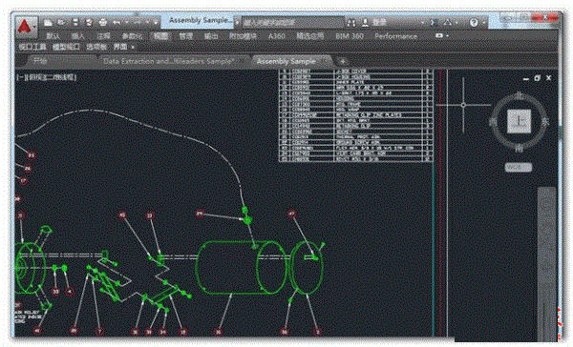Click the Undo arrow in quick access toolbar
Viewport: 573px width, 347px height.
(117, 23)
